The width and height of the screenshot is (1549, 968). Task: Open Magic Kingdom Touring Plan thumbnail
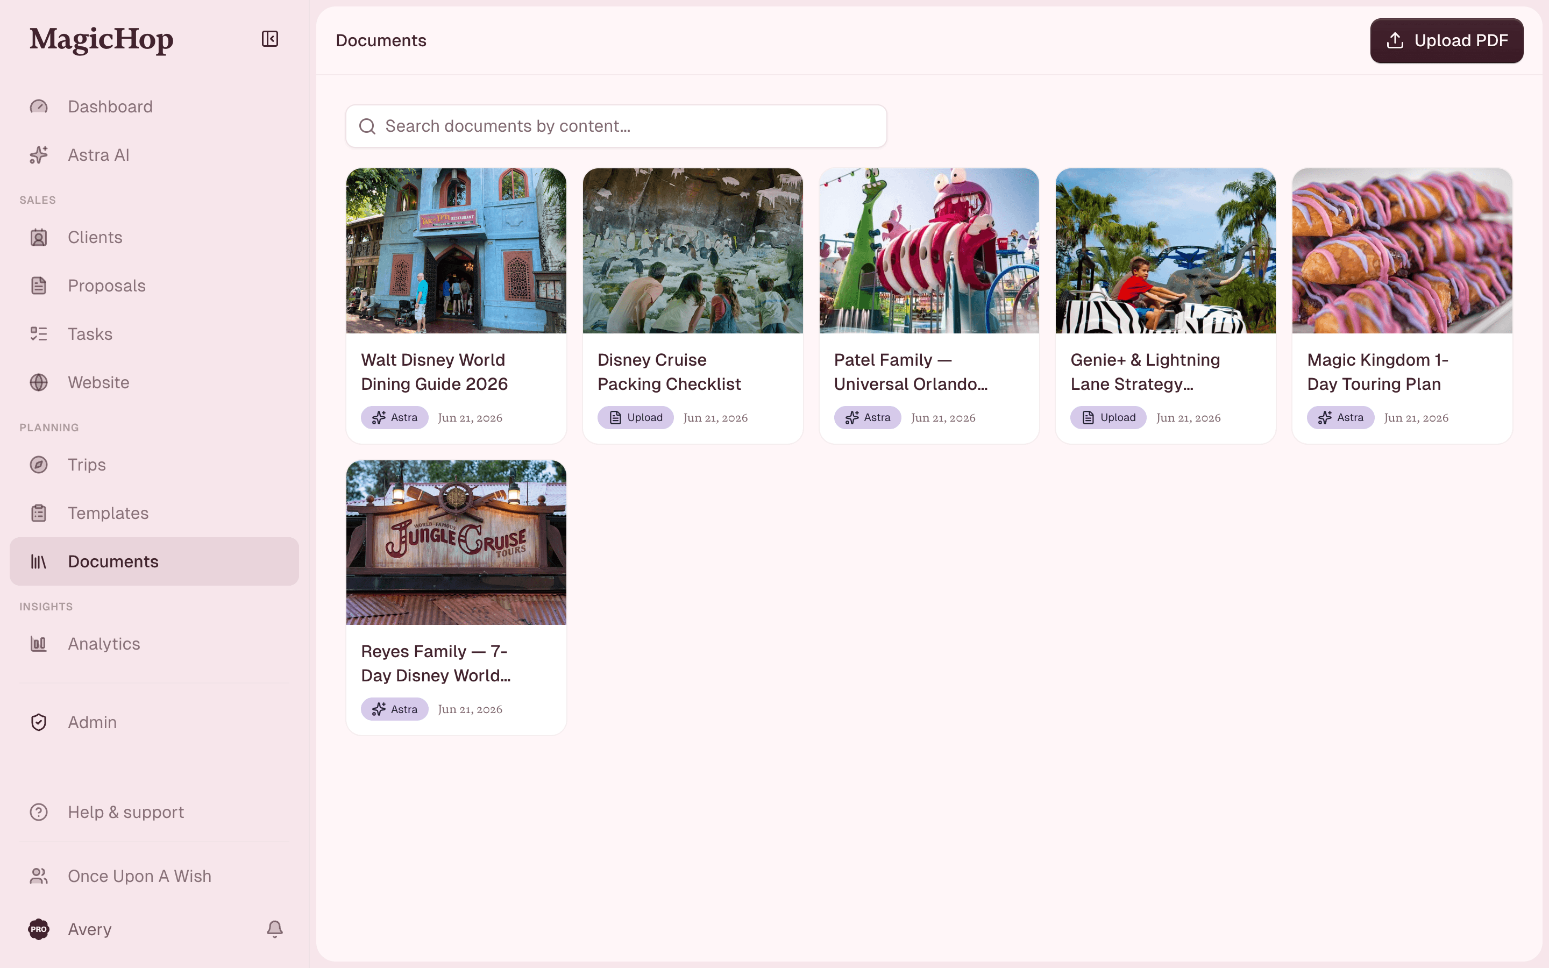tap(1402, 250)
